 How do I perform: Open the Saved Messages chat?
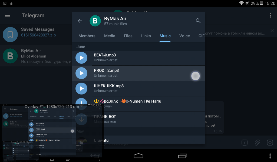pyautogui.click(x=36, y=35)
